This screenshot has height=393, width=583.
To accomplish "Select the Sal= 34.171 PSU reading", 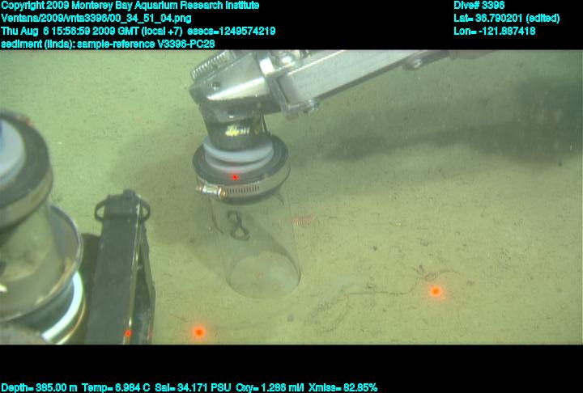I will (x=193, y=388).
